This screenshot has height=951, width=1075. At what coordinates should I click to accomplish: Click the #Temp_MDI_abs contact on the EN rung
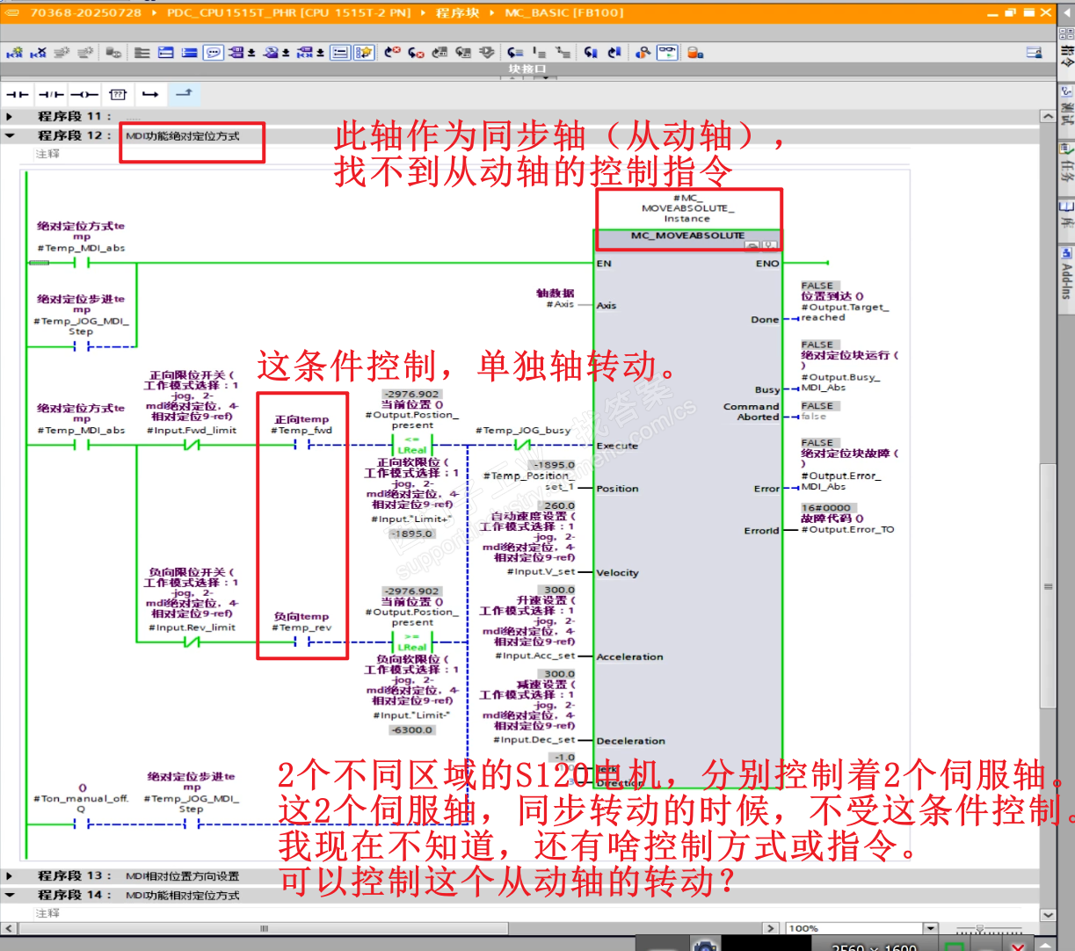point(82,263)
